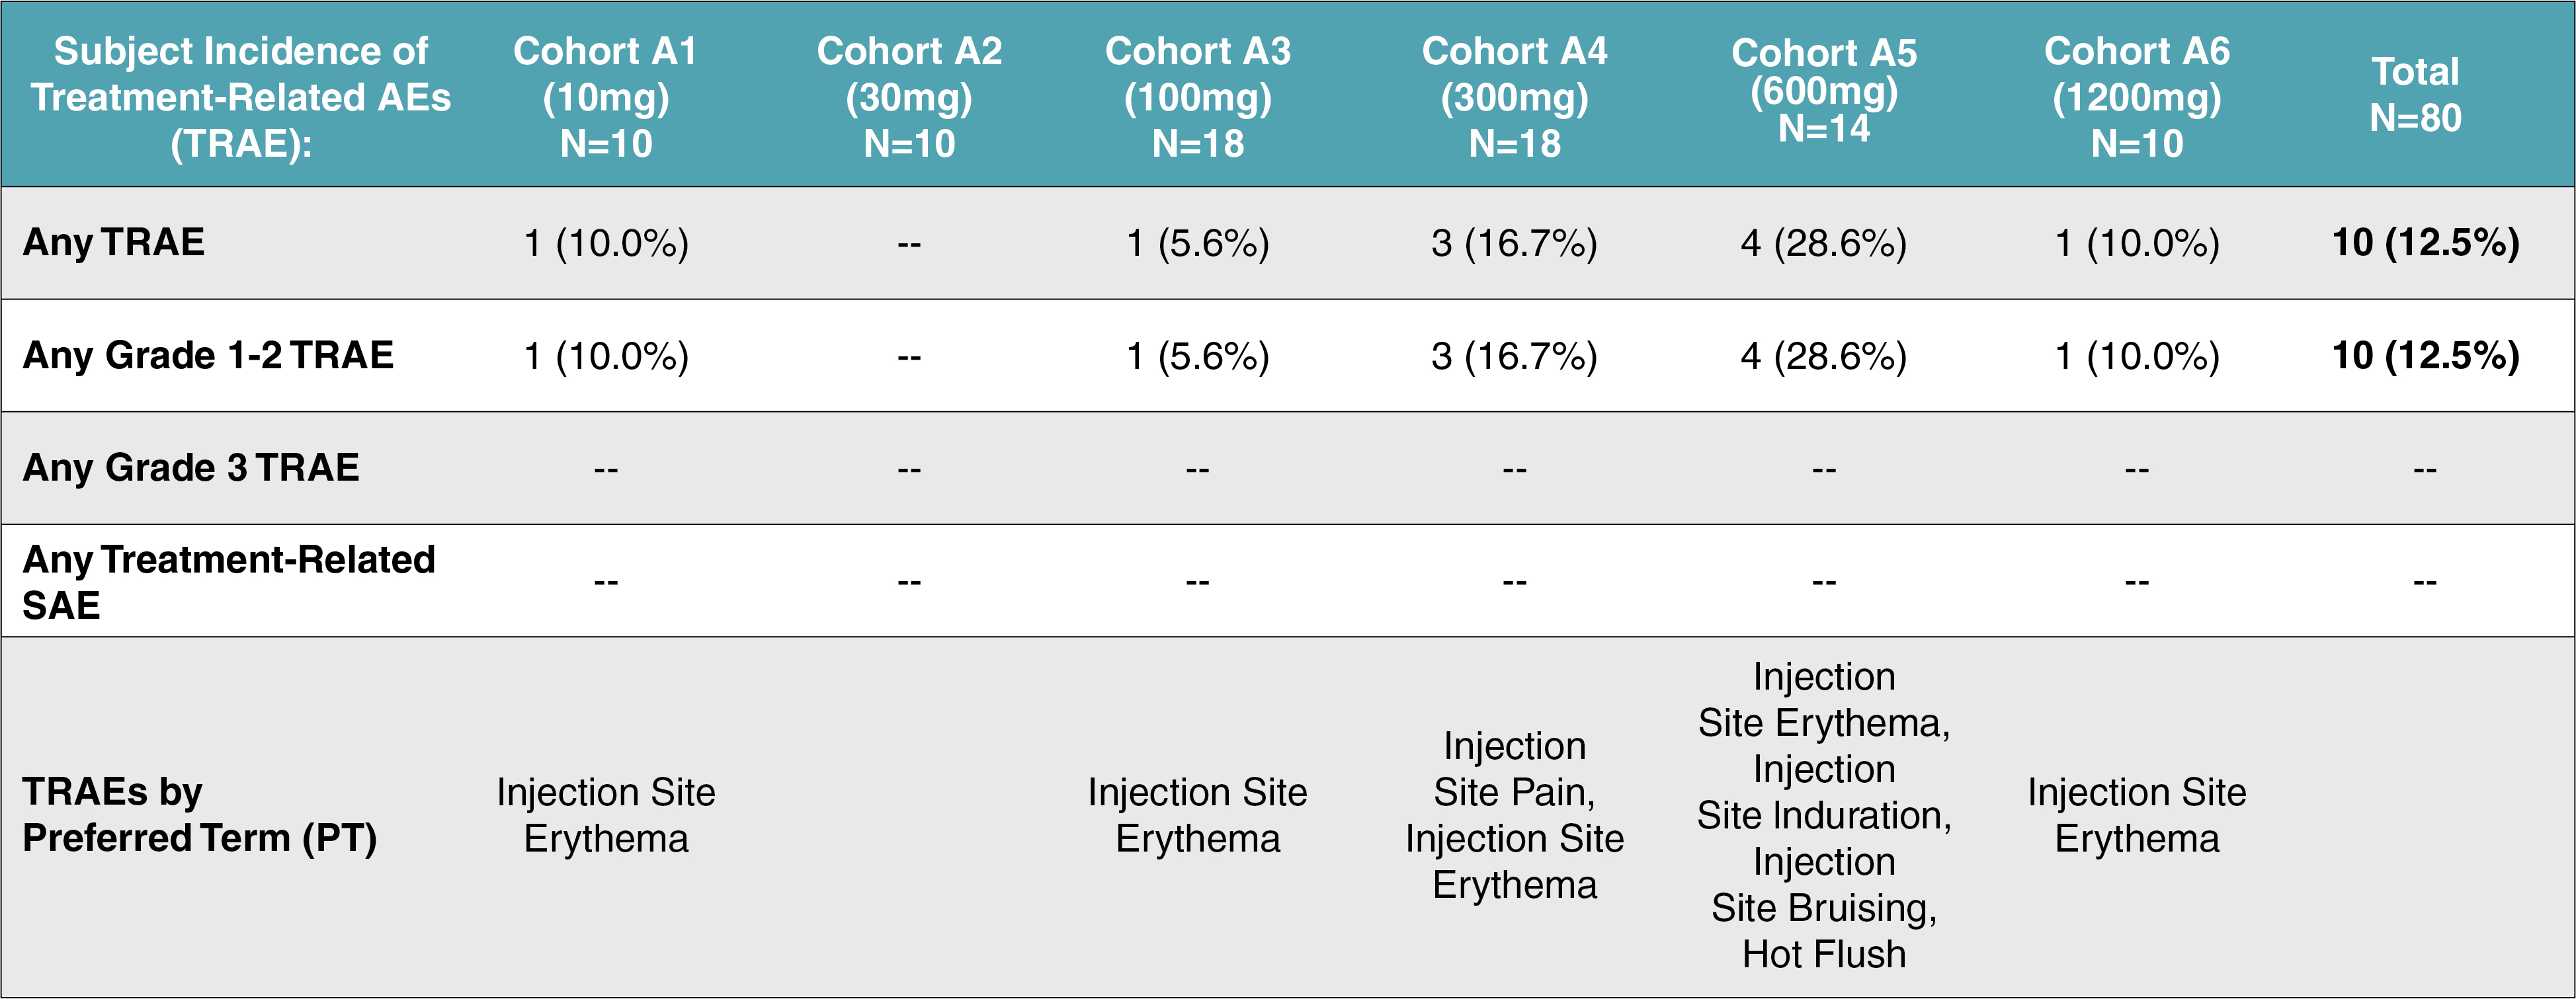Viewport: 2576px width, 999px height.
Task: Select the Cohort A6 (1200mg) column header
Action: coord(2136,97)
